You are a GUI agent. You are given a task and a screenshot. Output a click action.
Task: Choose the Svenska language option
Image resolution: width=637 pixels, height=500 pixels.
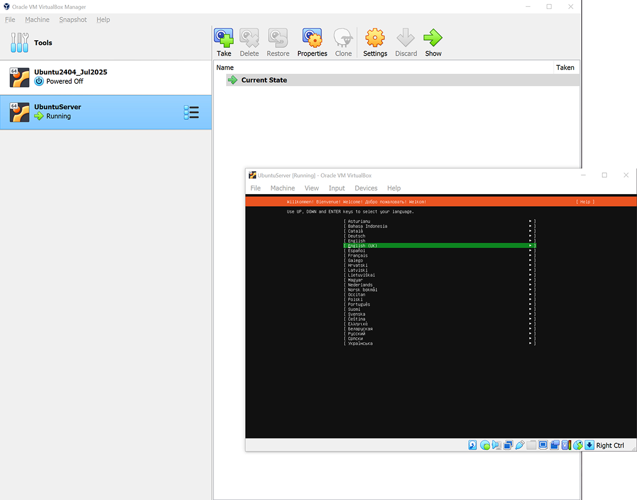click(x=440, y=314)
